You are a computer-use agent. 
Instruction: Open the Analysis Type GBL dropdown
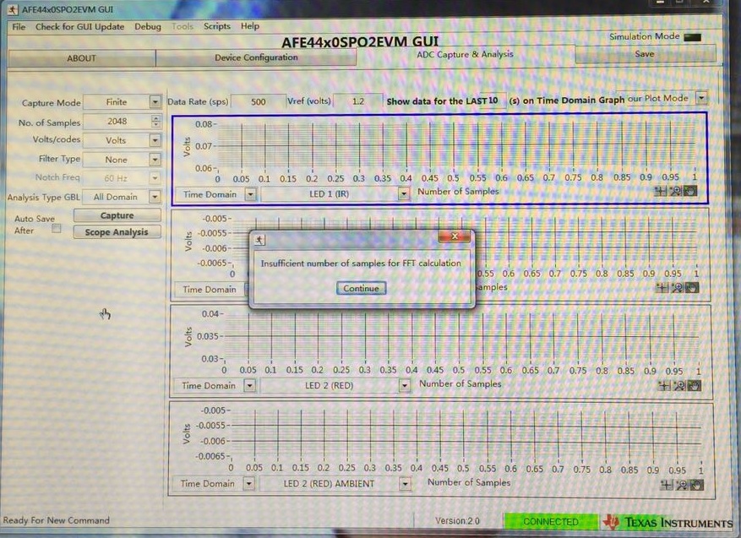click(x=155, y=197)
